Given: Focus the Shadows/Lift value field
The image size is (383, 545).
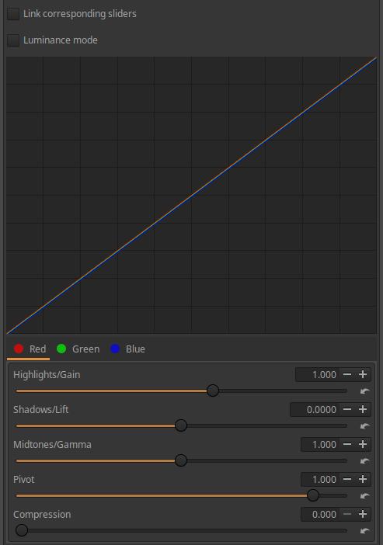Looking at the screenshot, I should point(315,409).
